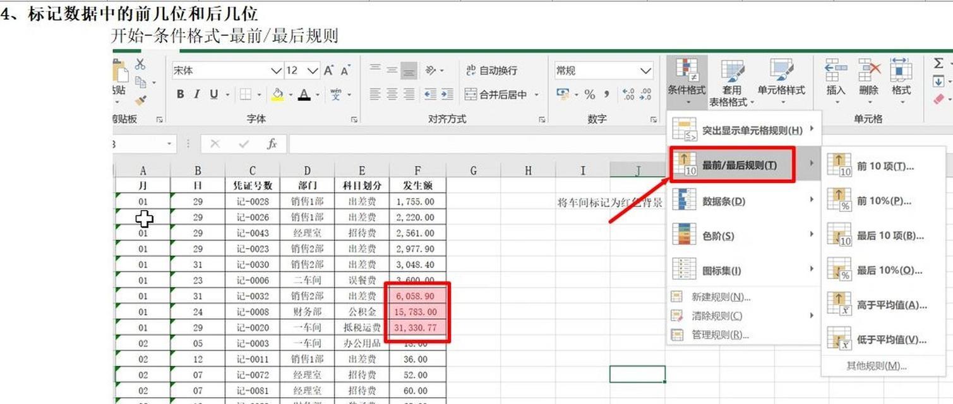The image size is (953, 404).
Task: Click the Copy icon in clipboard group
Action: (139, 82)
